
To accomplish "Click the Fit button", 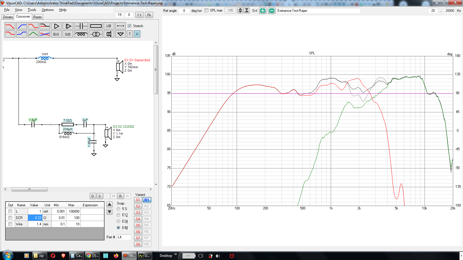I will pos(149,15).
